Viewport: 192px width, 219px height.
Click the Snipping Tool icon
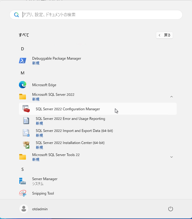[23, 193]
